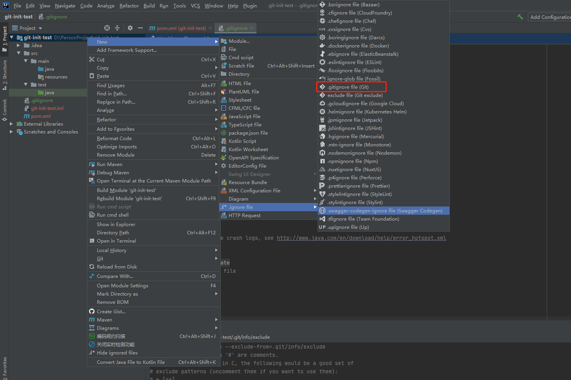Click the Reload from Disk icon
This screenshot has width=571, height=380.
coord(92,267)
